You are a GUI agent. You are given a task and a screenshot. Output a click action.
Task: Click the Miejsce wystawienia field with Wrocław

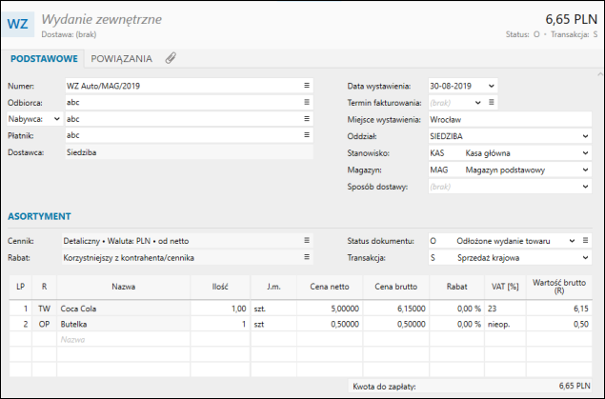(x=509, y=119)
